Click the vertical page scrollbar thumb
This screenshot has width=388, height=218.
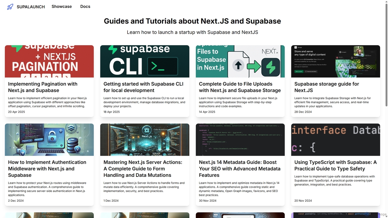click(386, 54)
